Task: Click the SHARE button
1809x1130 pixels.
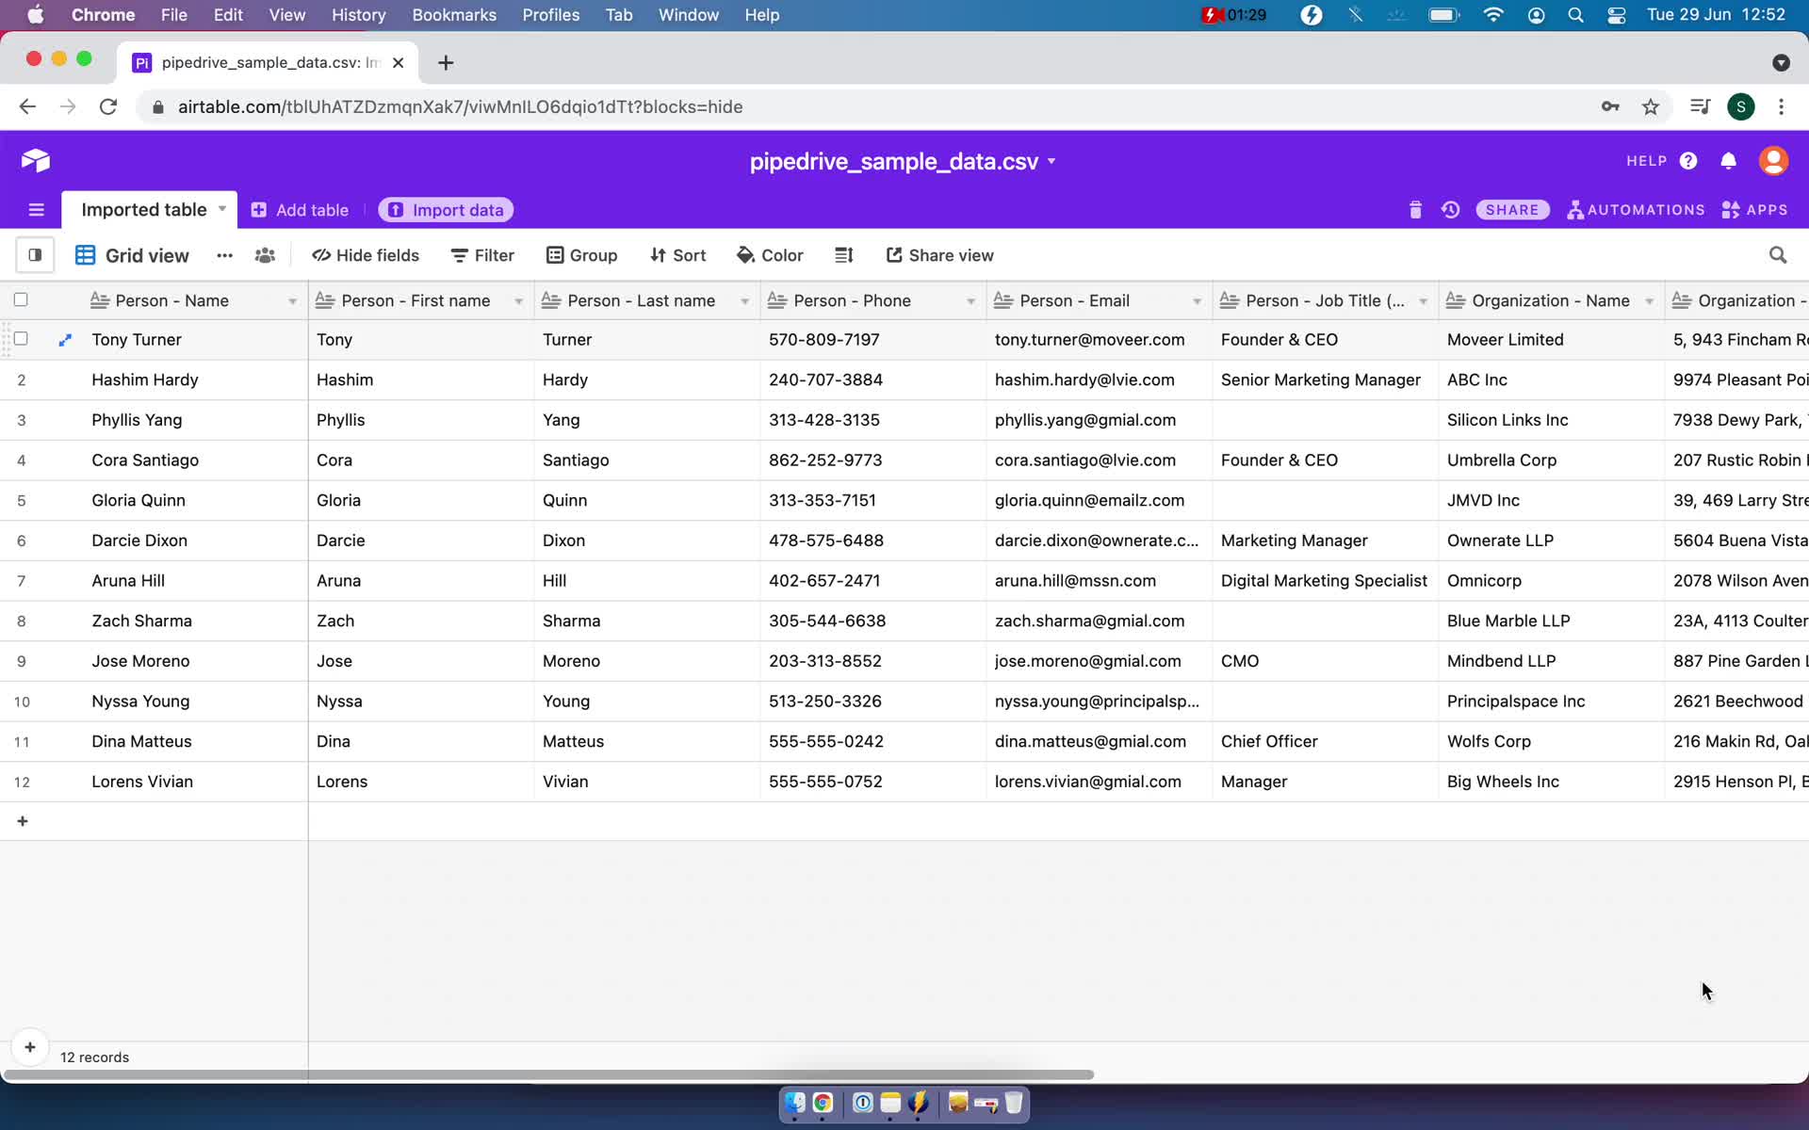Action: pyautogui.click(x=1512, y=210)
